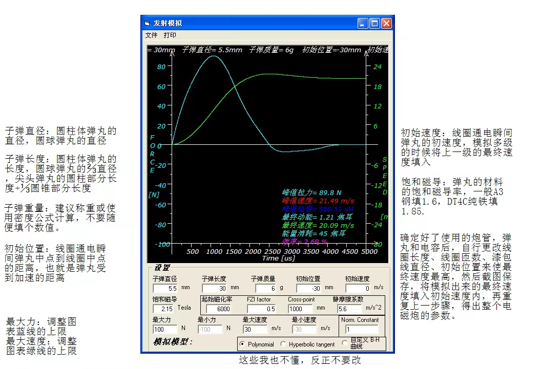543x369 pixels.
Task: Click the Cross-point input field
Action: pyautogui.click(x=300, y=309)
